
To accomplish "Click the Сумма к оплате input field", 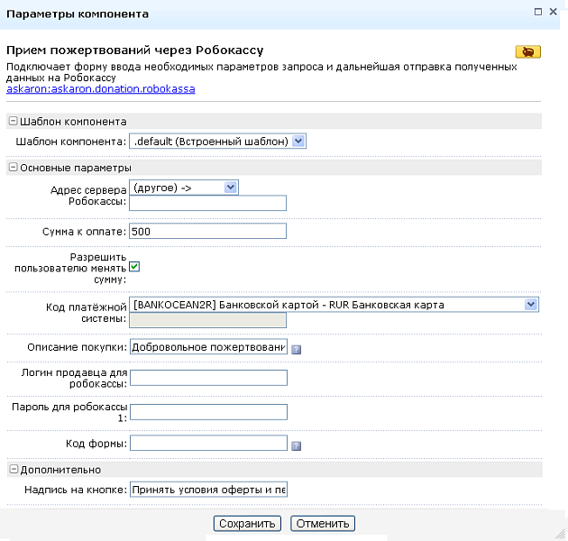I will click(208, 232).
